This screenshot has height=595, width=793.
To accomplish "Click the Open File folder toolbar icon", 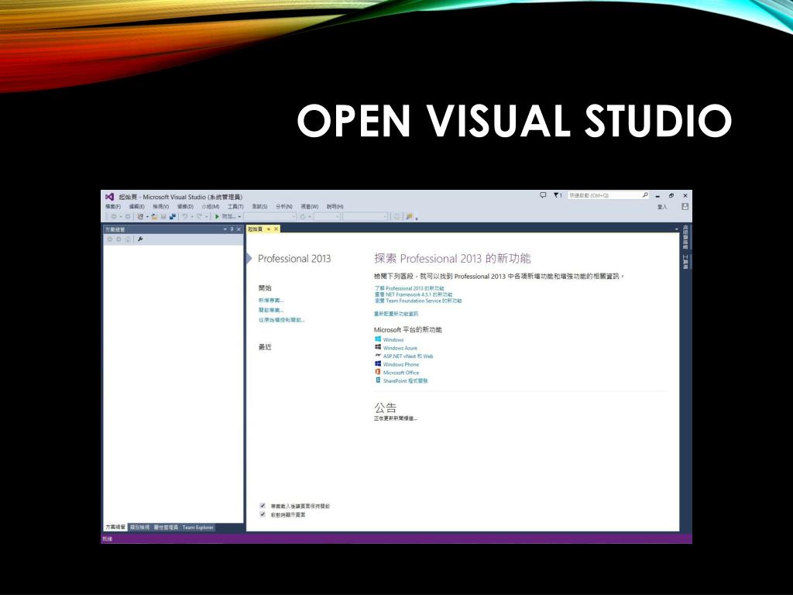I will [154, 217].
